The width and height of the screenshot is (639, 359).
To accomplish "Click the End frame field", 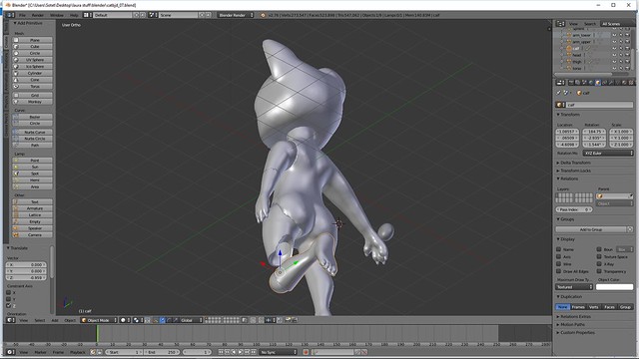I will click(x=162, y=352).
